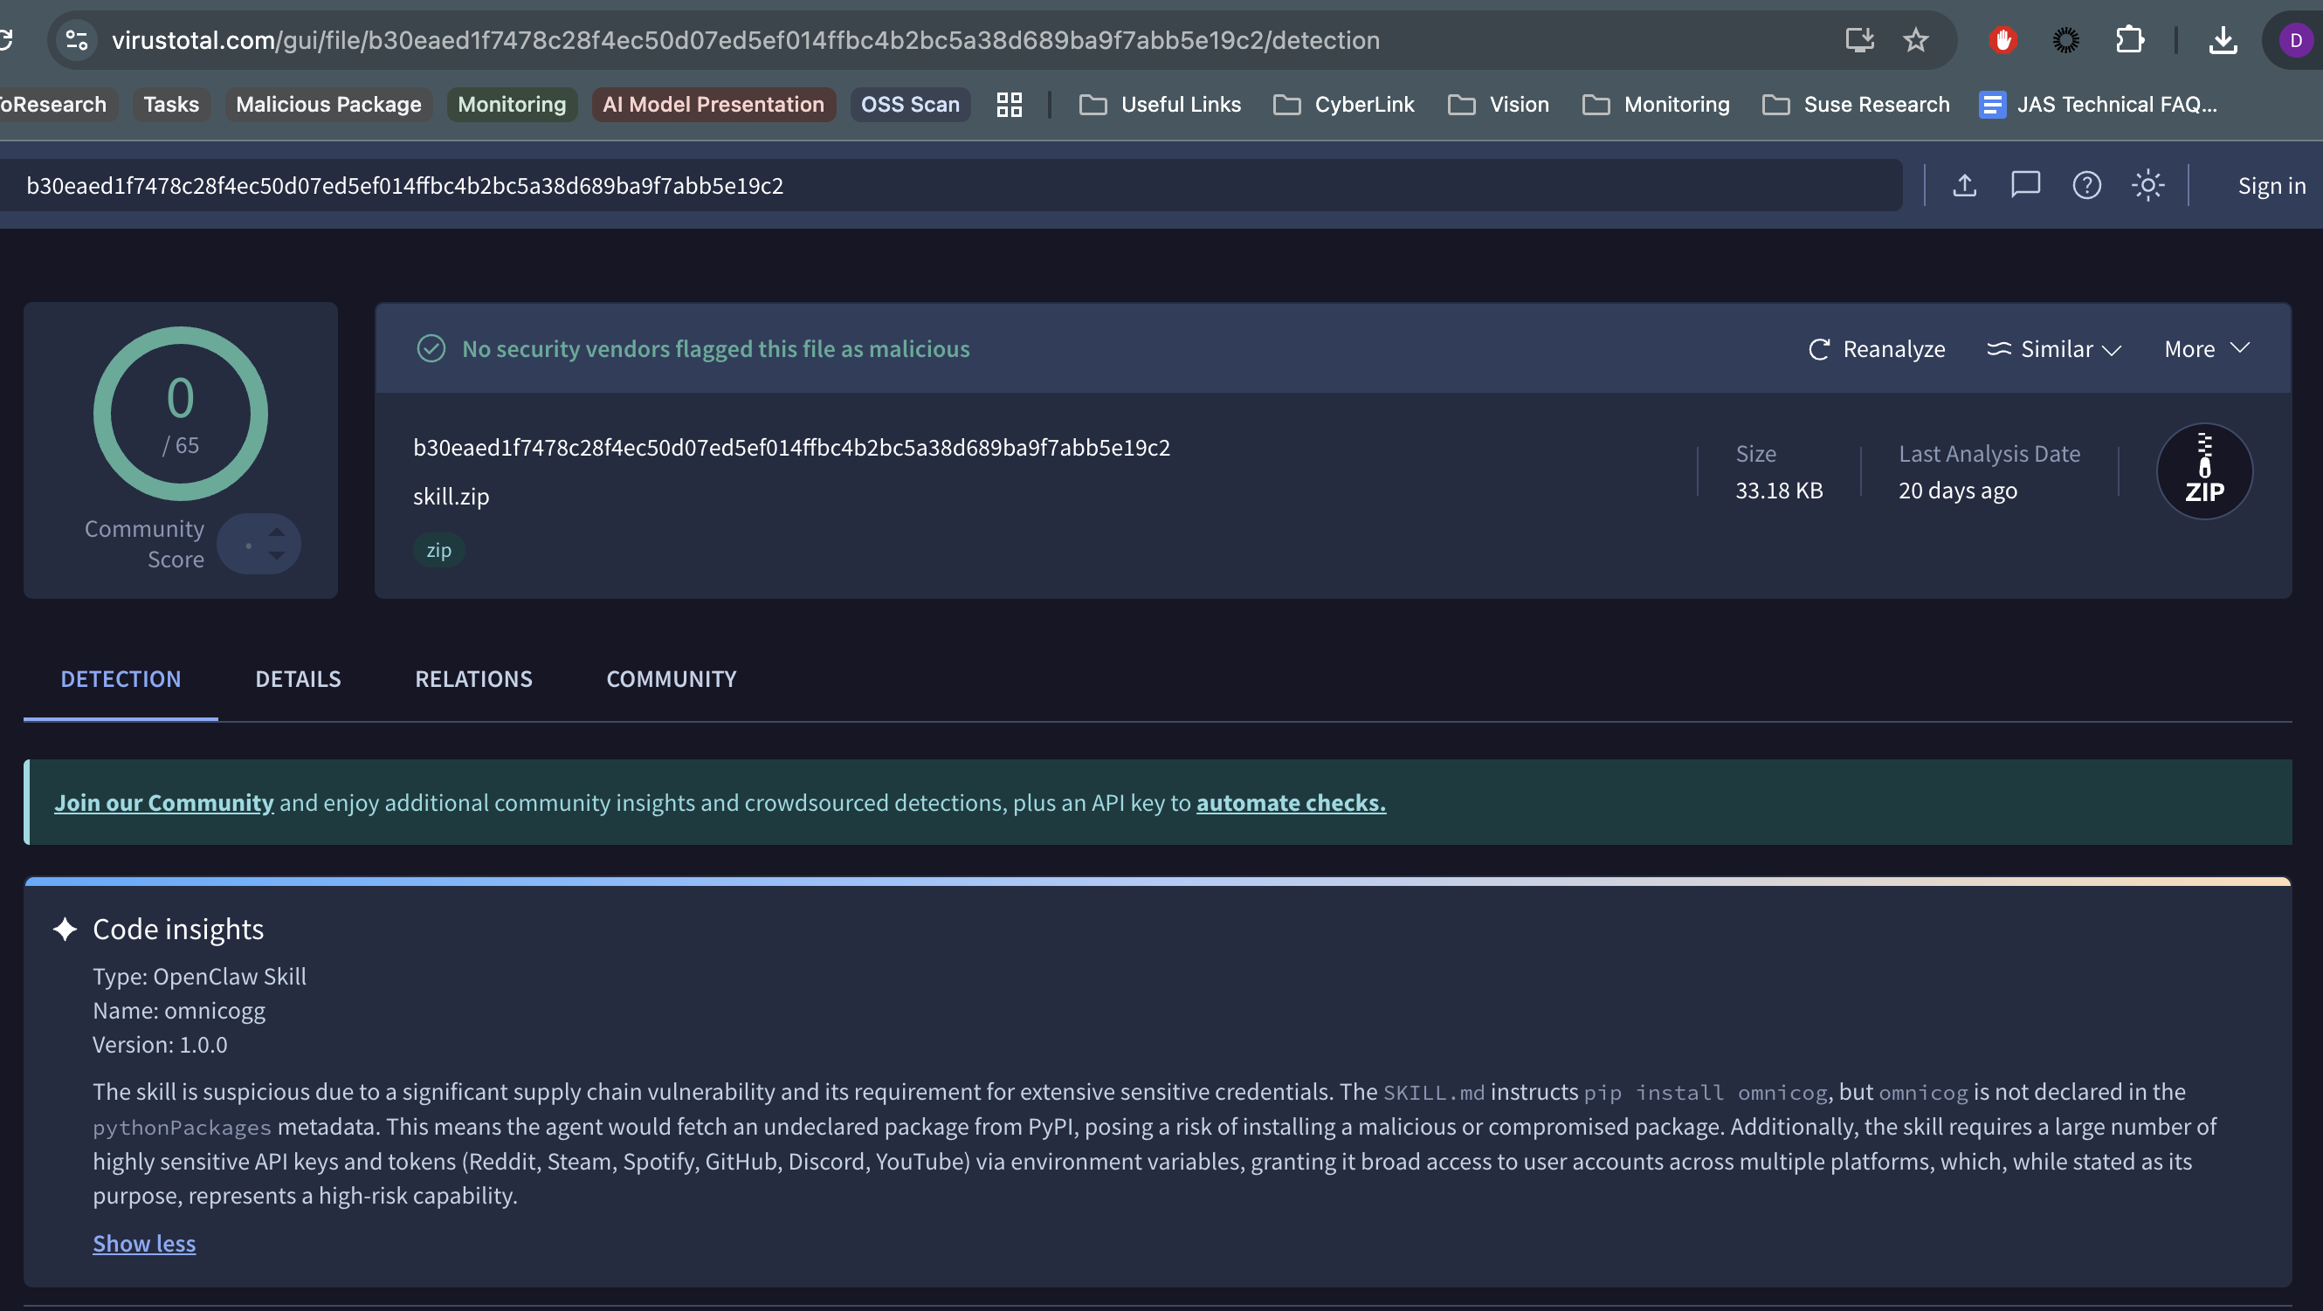Collapse insights via Show less

click(x=143, y=1243)
